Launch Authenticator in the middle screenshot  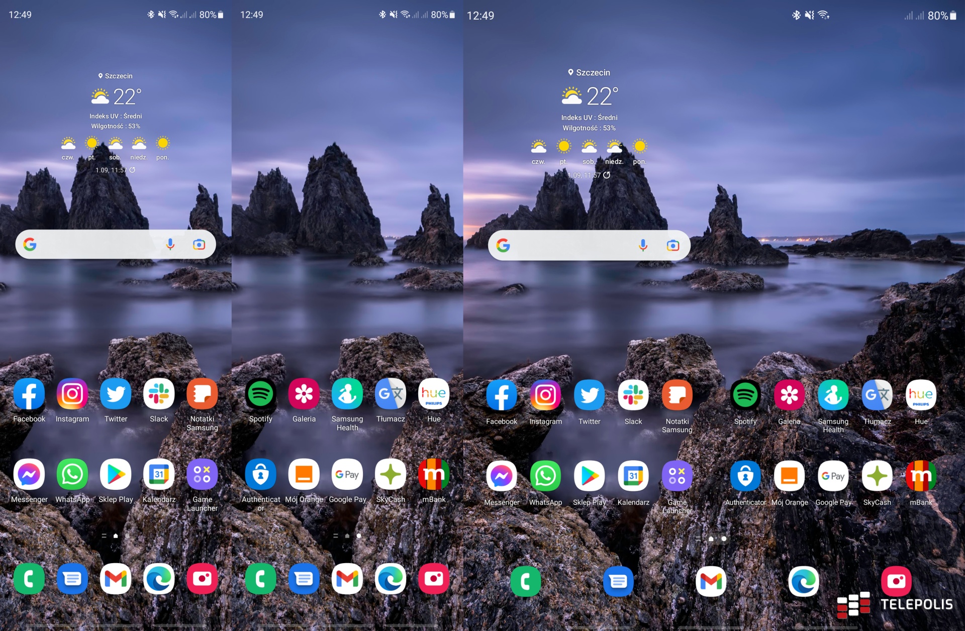pyautogui.click(x=260, y=474)
